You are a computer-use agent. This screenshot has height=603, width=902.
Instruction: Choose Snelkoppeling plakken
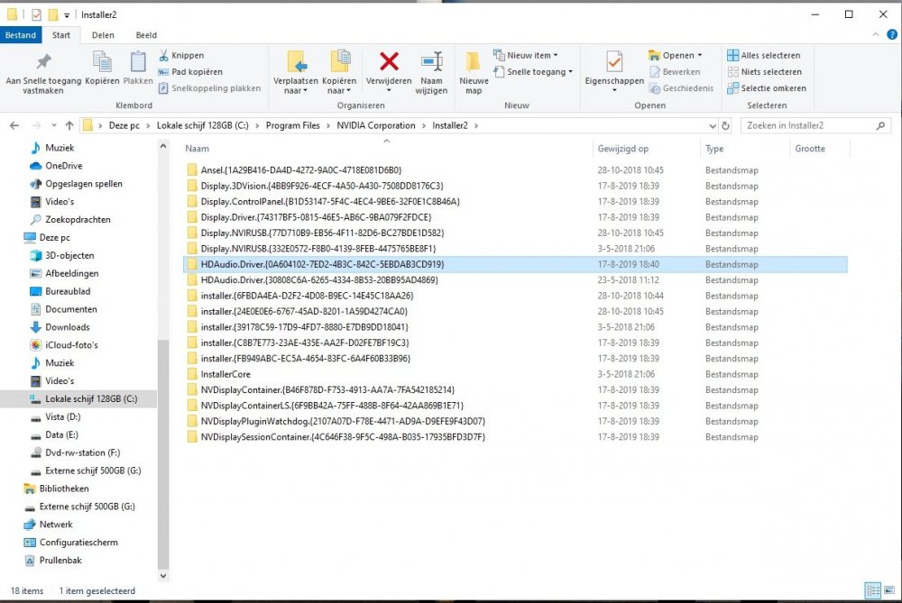click(x=209, y=88)
